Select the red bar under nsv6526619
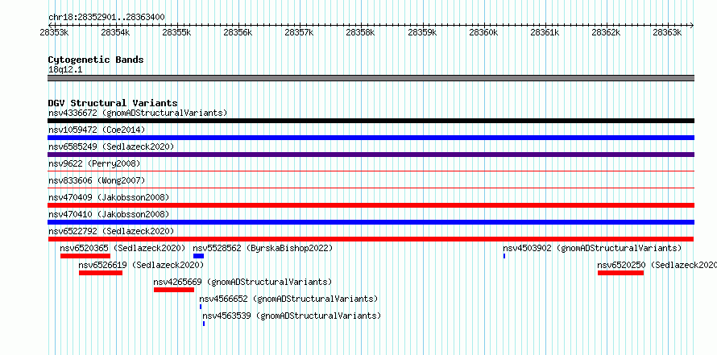717x355 pixels. 101,273
